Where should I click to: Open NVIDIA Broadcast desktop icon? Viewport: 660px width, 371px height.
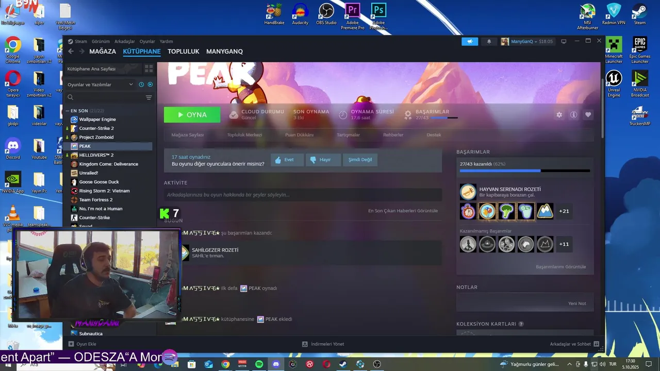[x=640, y=83]
